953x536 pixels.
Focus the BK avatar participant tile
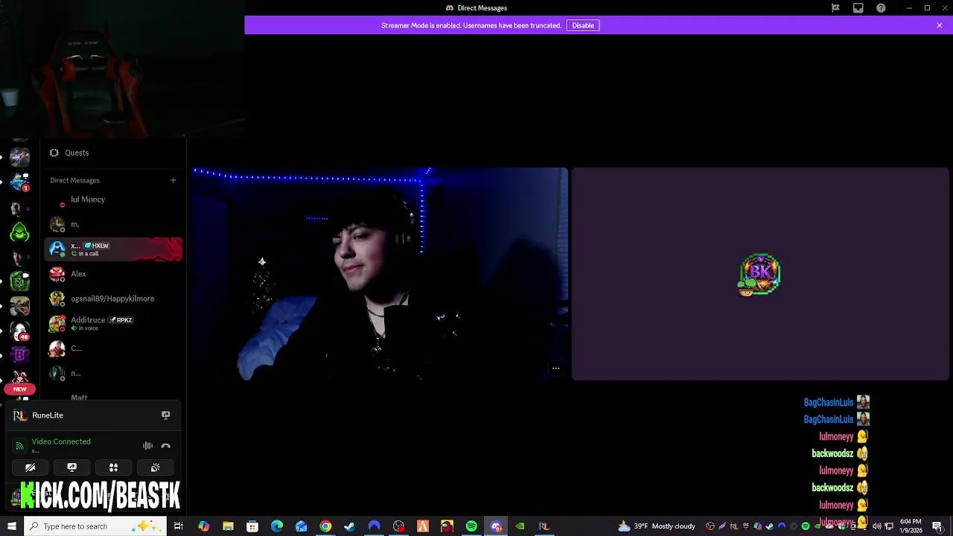(760, 274)
